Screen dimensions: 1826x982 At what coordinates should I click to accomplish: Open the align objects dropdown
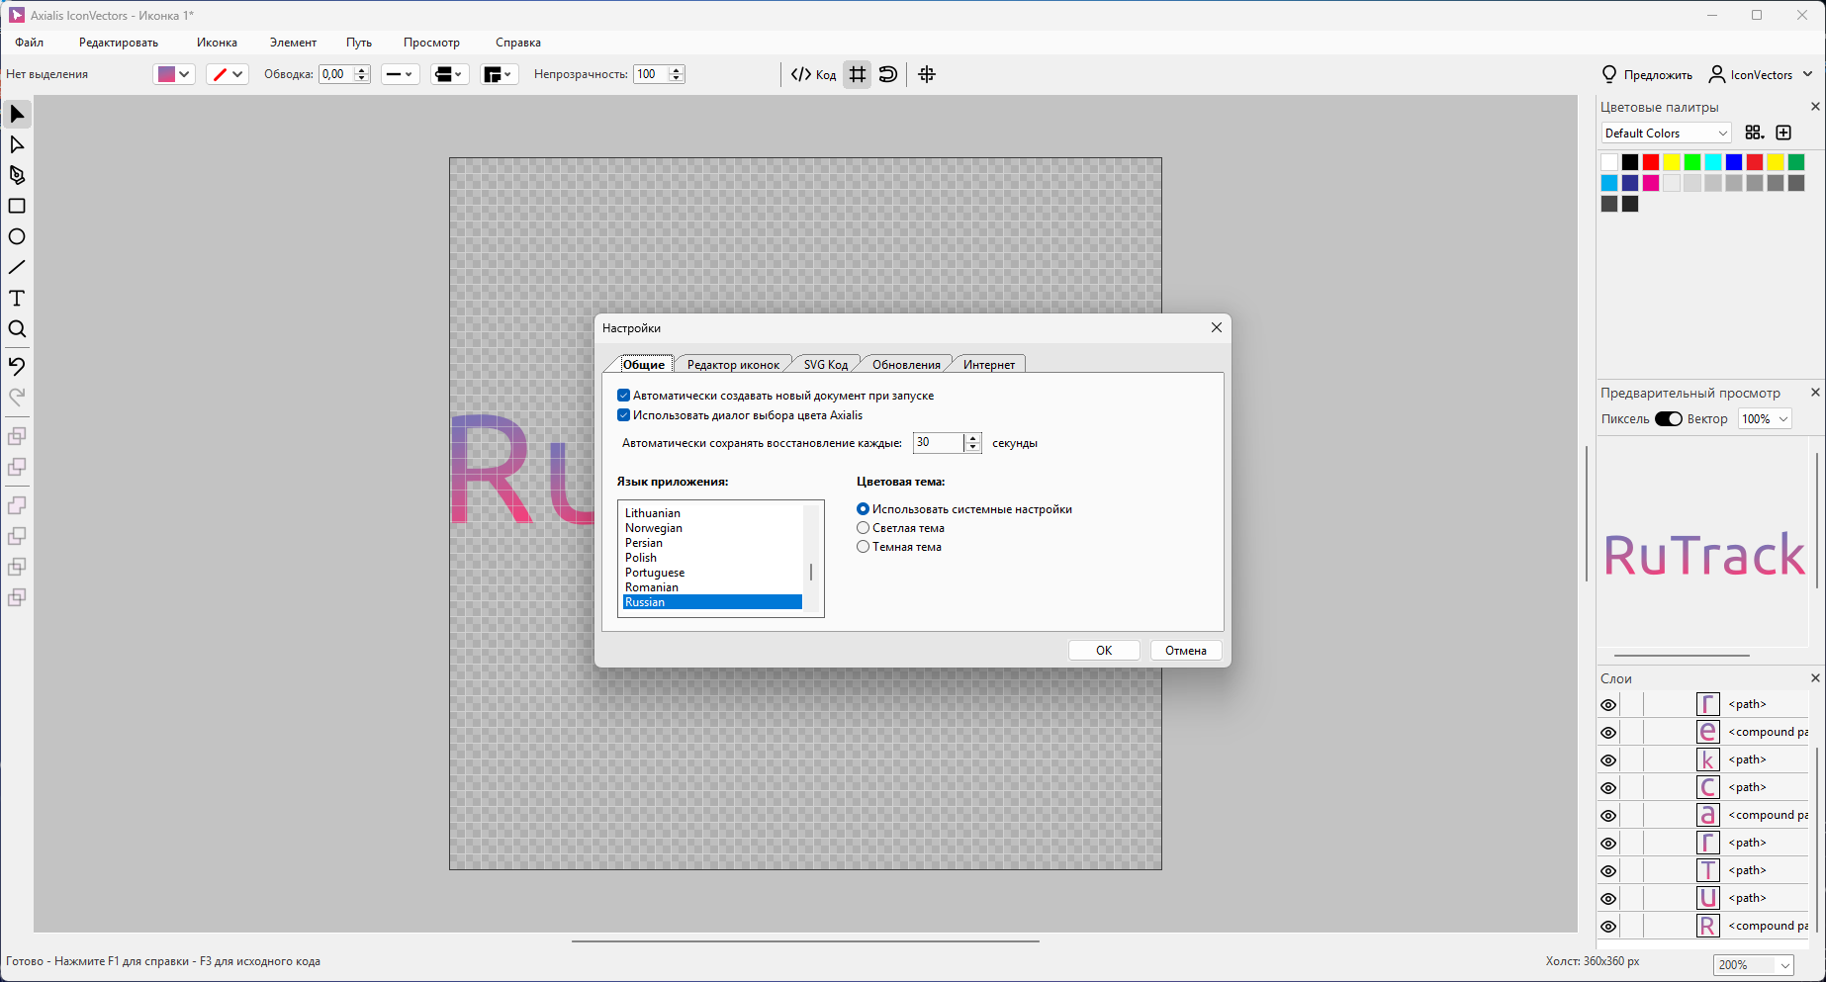point(449,74)
